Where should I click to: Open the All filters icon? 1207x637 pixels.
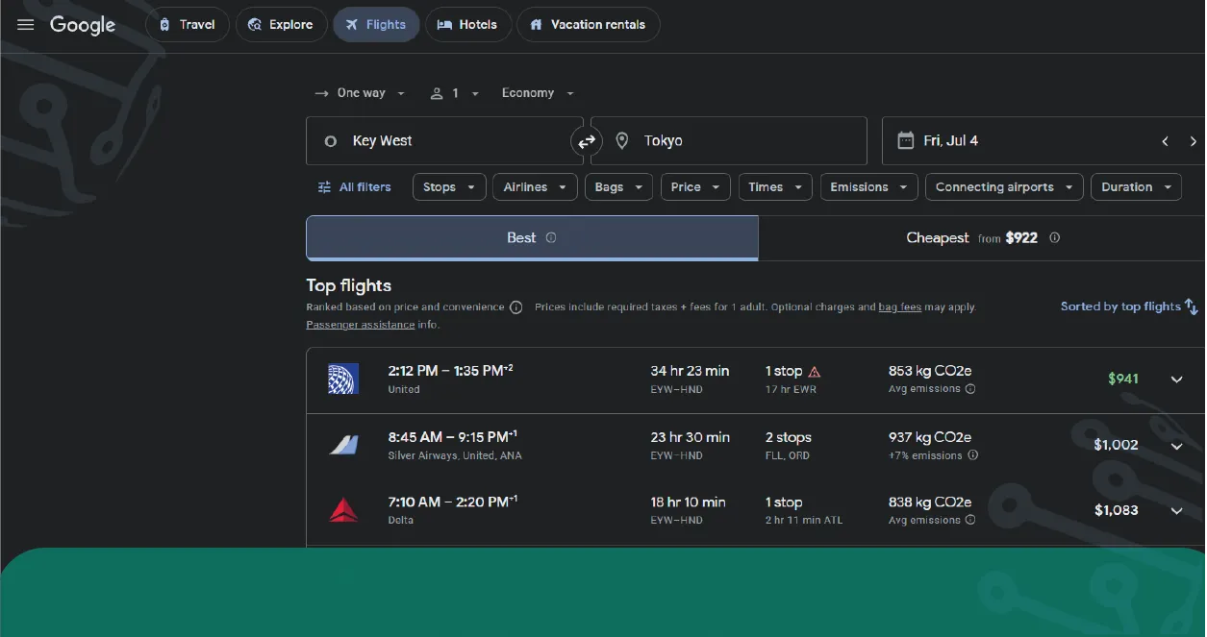(x=324, y=186)
